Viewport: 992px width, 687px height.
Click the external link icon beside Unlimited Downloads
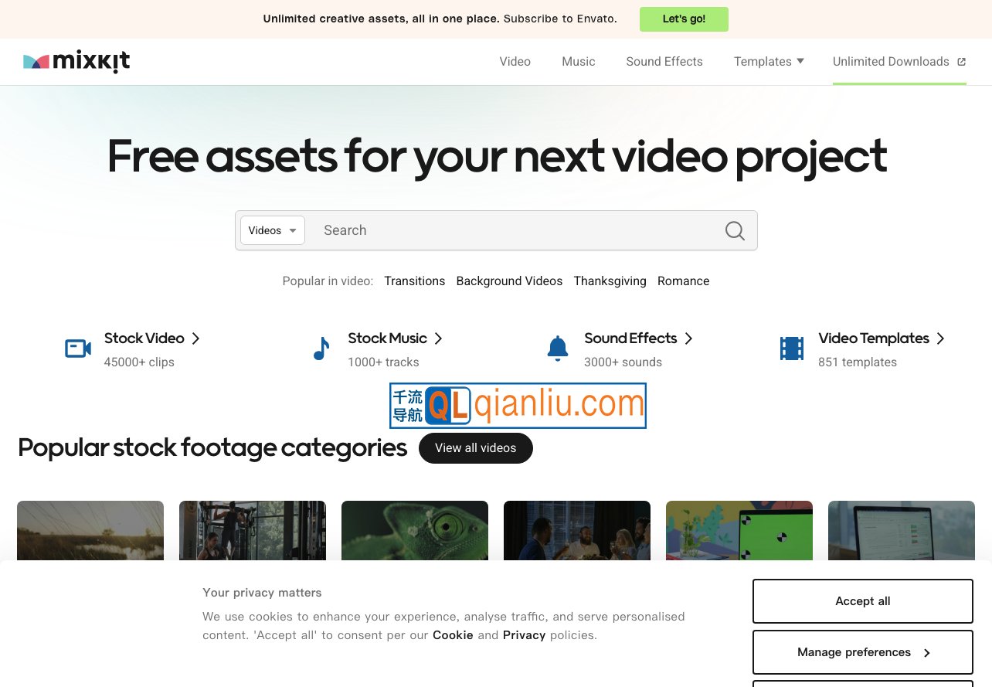(x=961, y=62)
